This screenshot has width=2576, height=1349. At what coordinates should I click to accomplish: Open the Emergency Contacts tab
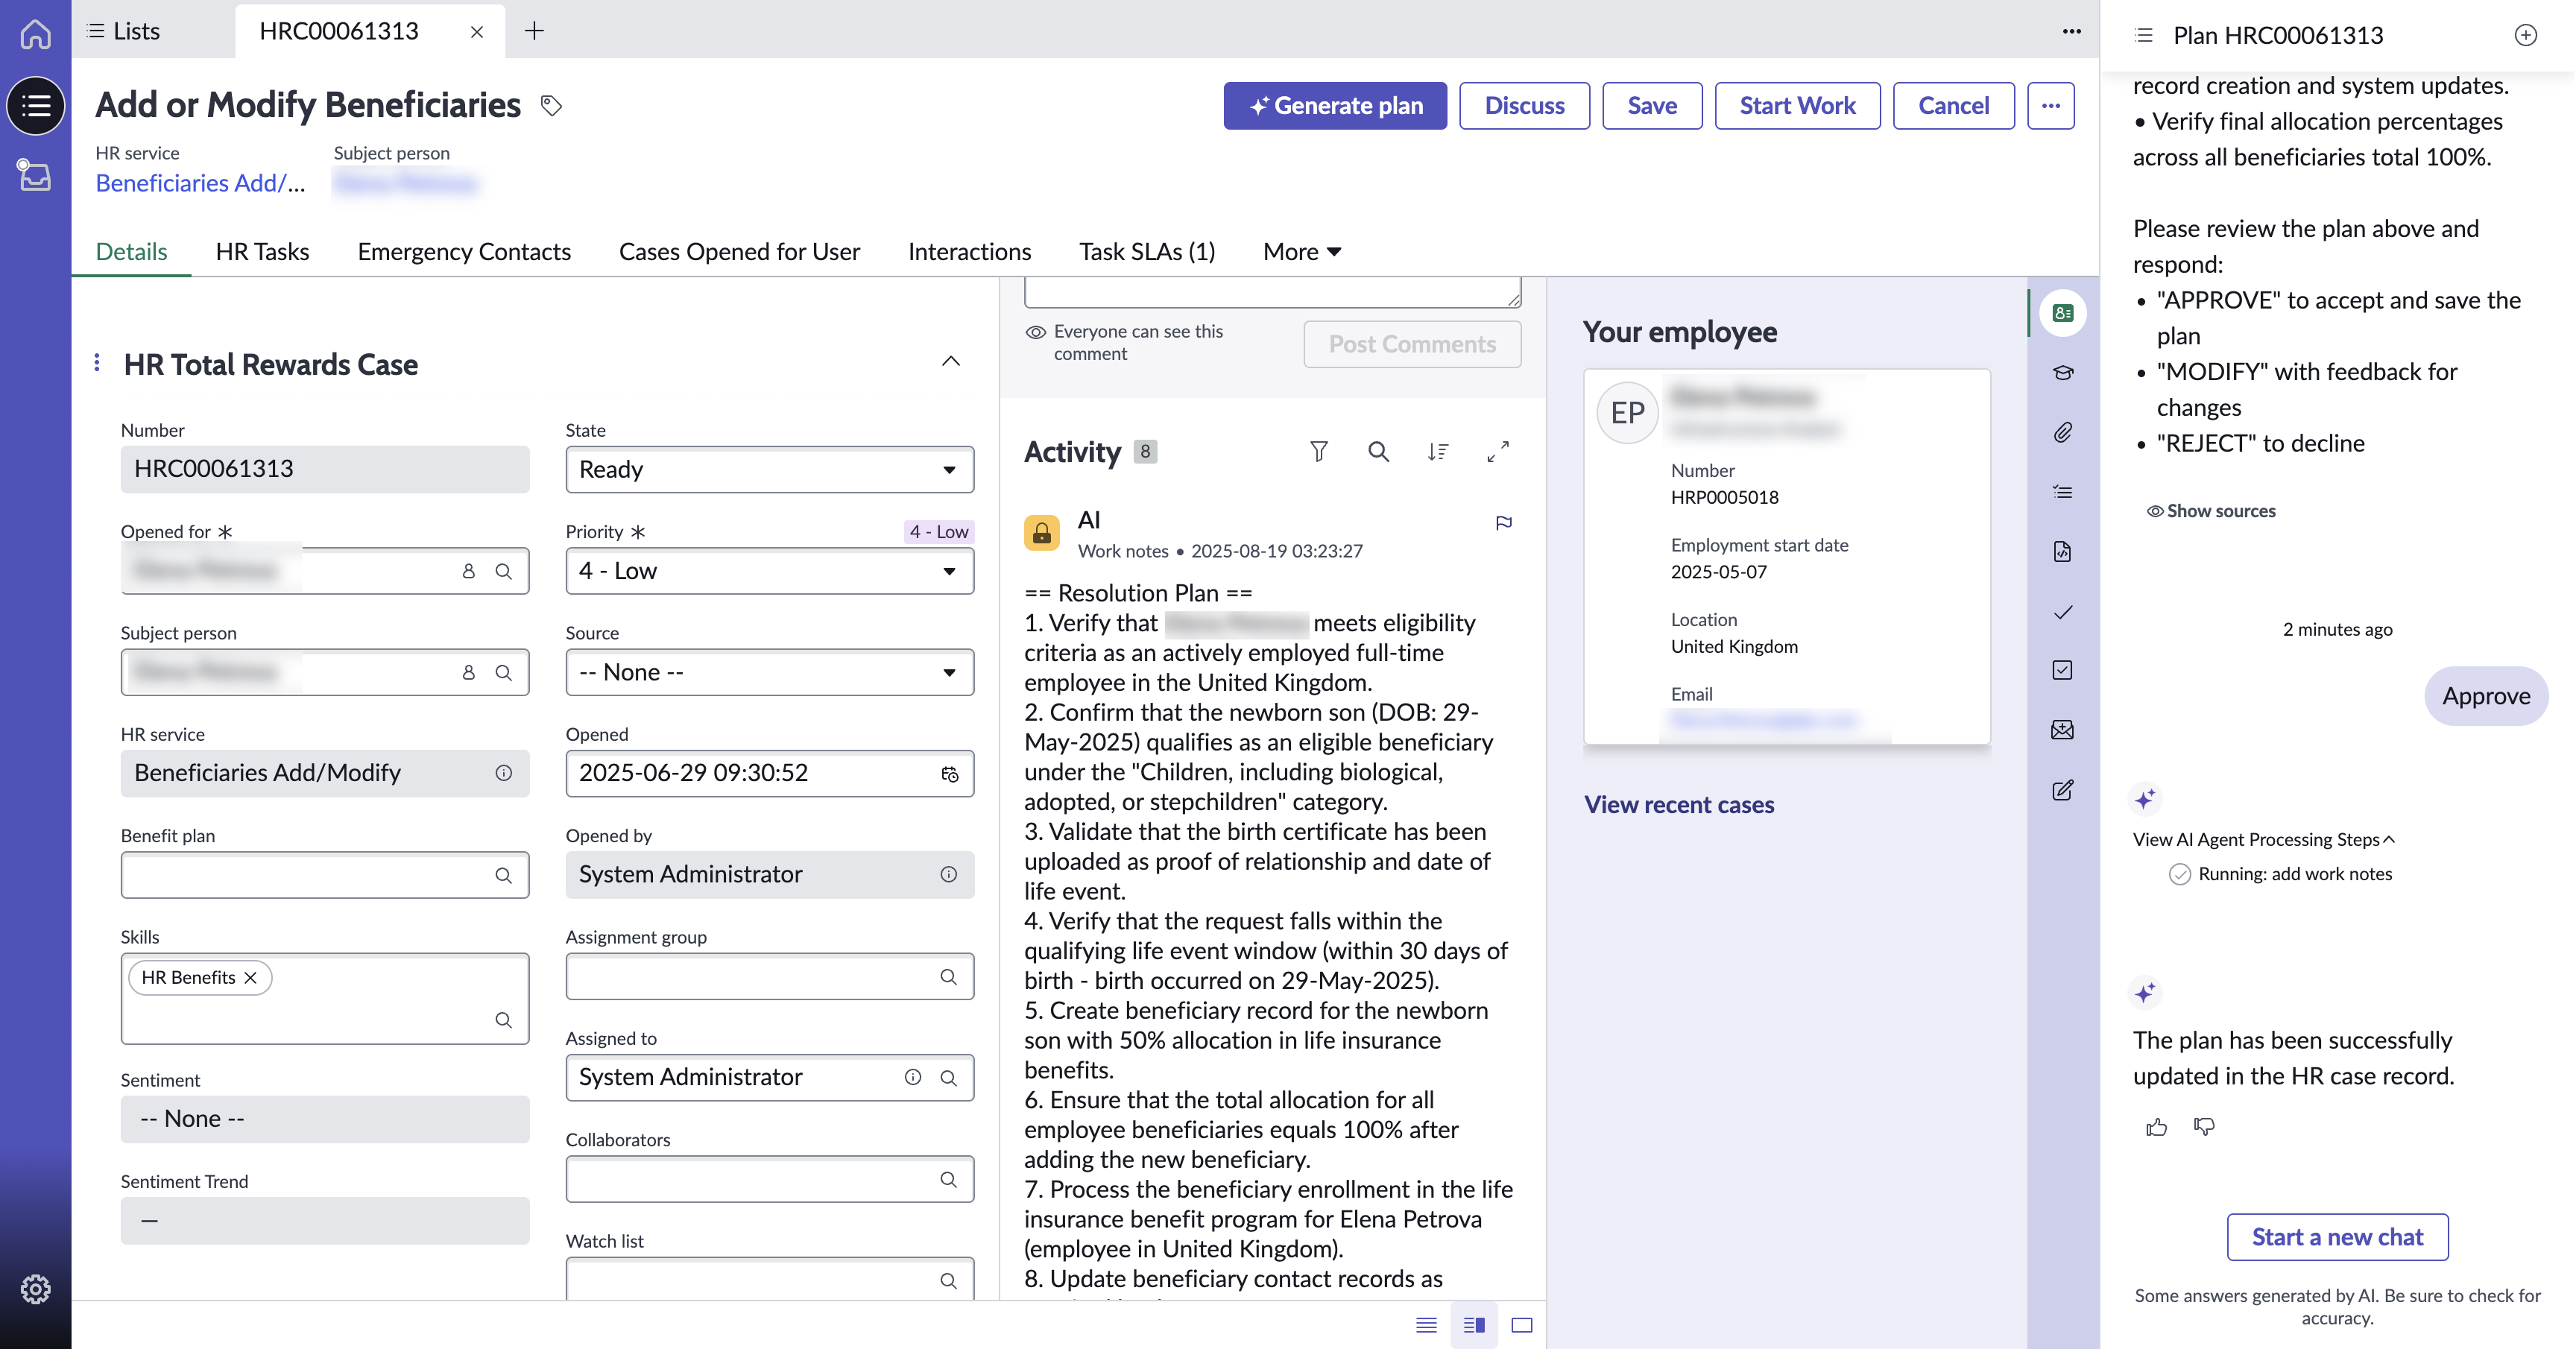[464, 251]
